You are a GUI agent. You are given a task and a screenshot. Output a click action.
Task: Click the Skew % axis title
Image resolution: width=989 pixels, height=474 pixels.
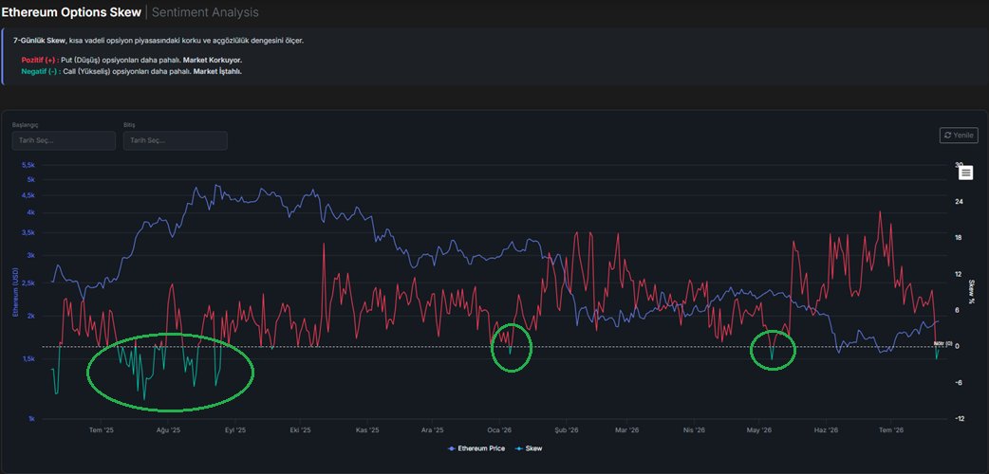pyautogui.click(x=971, y=292)
